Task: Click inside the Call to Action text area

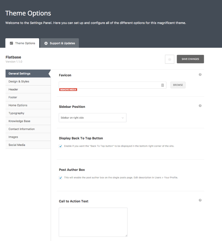Action: 93,222
